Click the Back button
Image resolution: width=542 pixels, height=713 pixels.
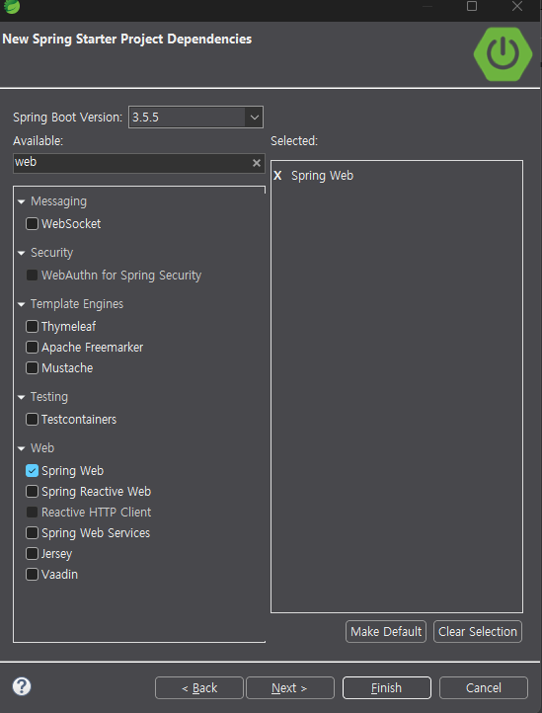(199, 688)
